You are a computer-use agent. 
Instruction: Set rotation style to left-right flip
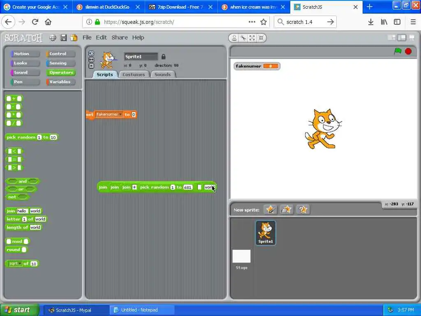click(x=91, y=59)
